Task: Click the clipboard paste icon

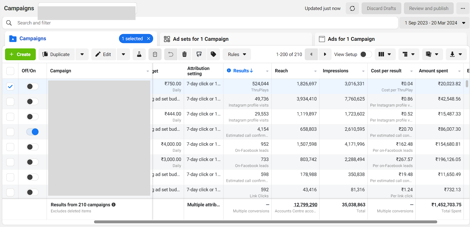Action: pyautogui.click(x=155, y=54)
